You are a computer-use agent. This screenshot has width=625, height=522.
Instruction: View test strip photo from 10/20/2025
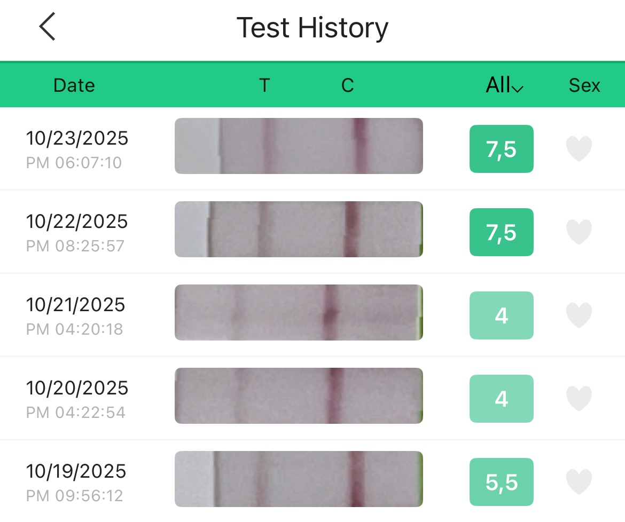click(x=299, y=396)
